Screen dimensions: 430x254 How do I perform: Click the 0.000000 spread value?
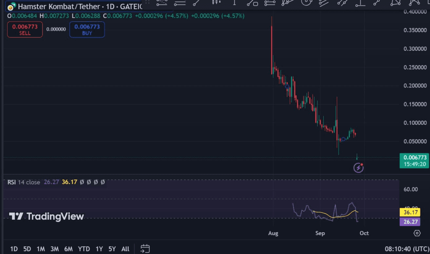(x=56, y=29)
